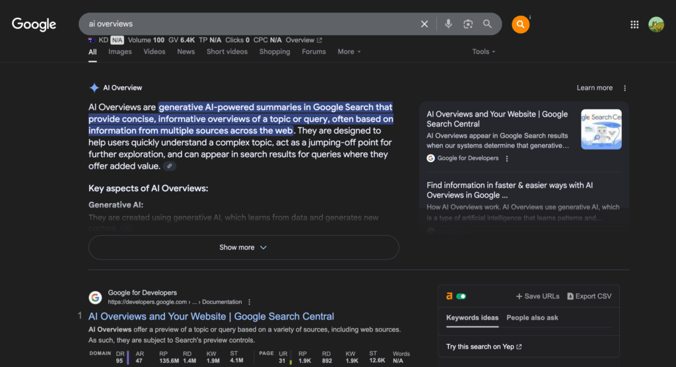Viewport: 676px width, 367px height.
Task: Open three-dot menu beside Google for Developers source card
Action: point(507,158)
